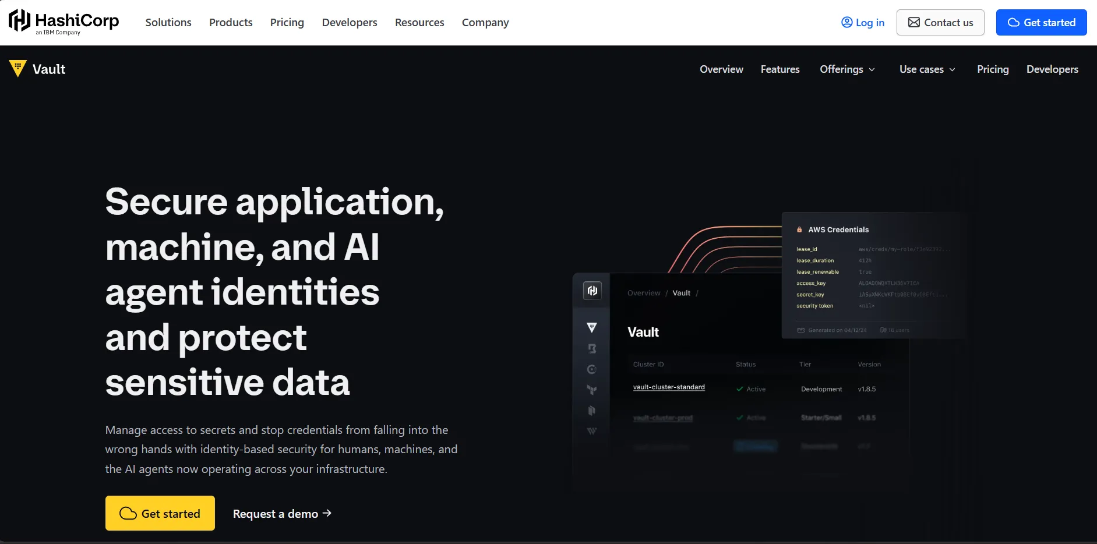Click the Tier column header
Viewport: 1097px width, 544px height.
point(805,365)
